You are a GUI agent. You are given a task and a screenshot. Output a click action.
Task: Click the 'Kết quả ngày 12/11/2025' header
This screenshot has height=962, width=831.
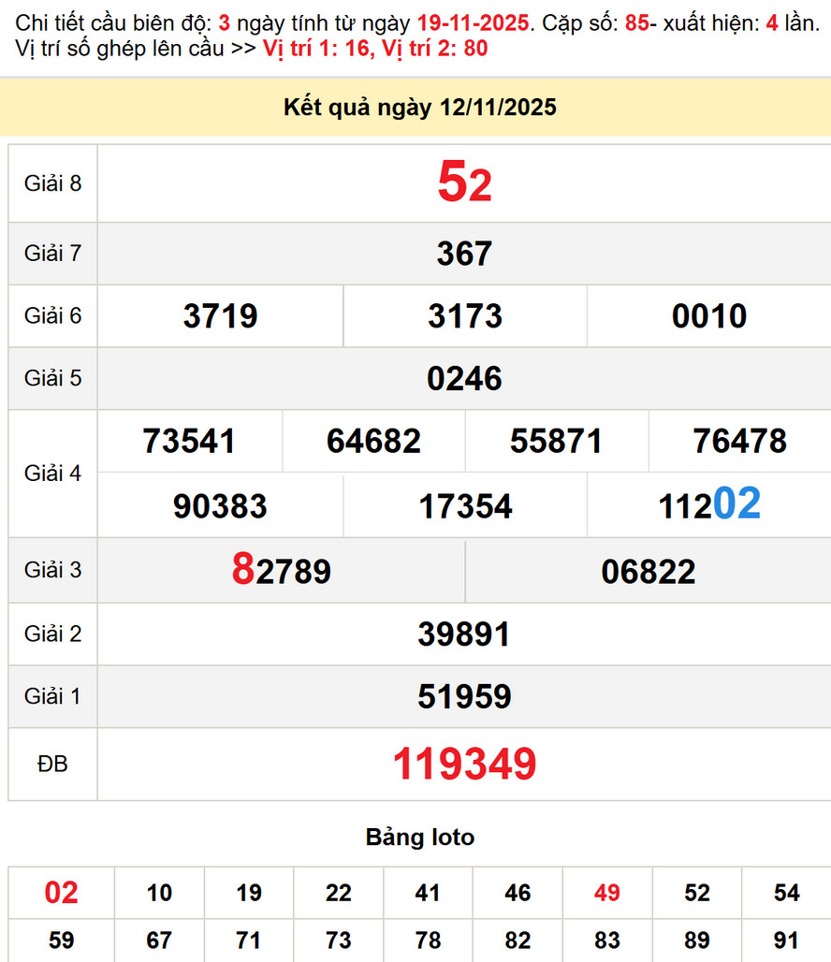(x=419, y=108)
